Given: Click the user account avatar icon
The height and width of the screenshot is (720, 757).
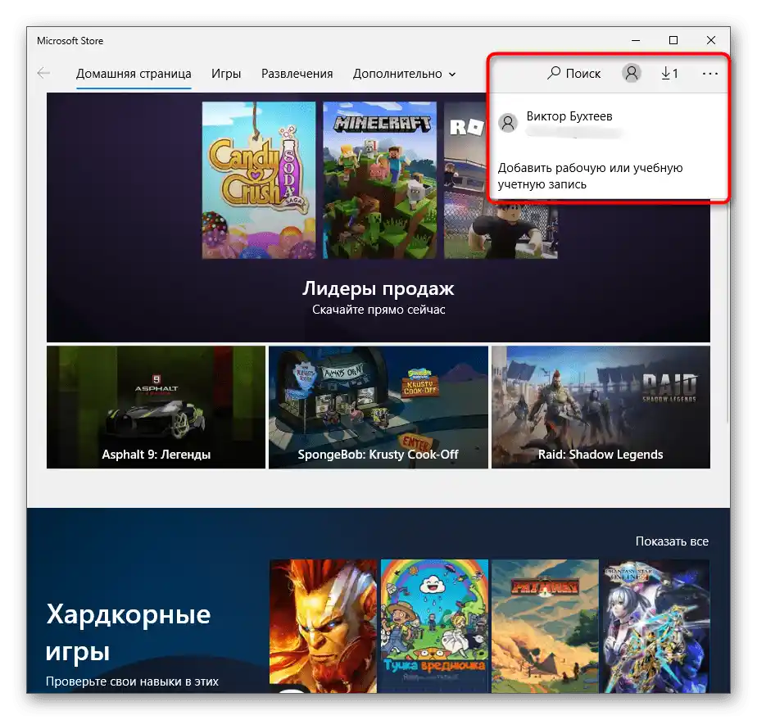Looking at the screenshot, I should tap(631, 73).
